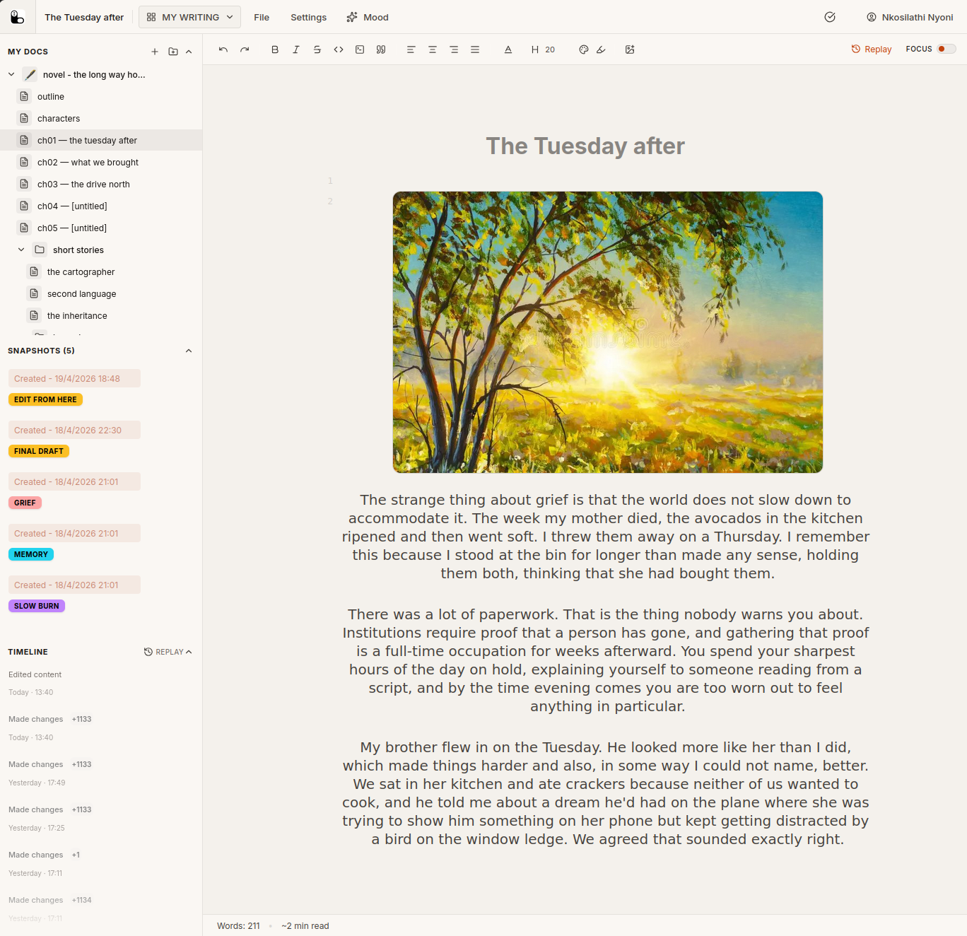Align text left
This screenshot has width=967, height=936.
[411, 49]
